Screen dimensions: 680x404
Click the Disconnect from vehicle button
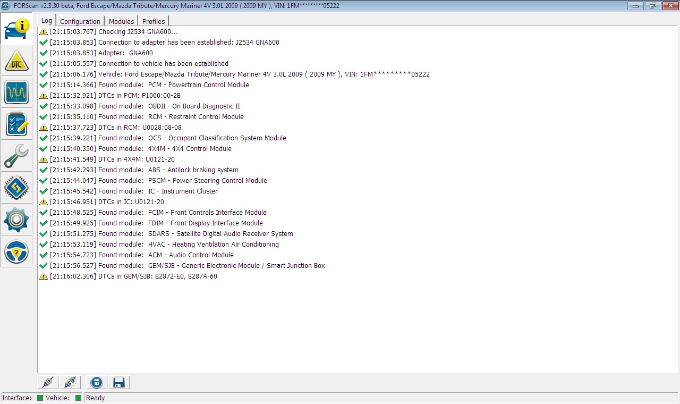[69, 382]
